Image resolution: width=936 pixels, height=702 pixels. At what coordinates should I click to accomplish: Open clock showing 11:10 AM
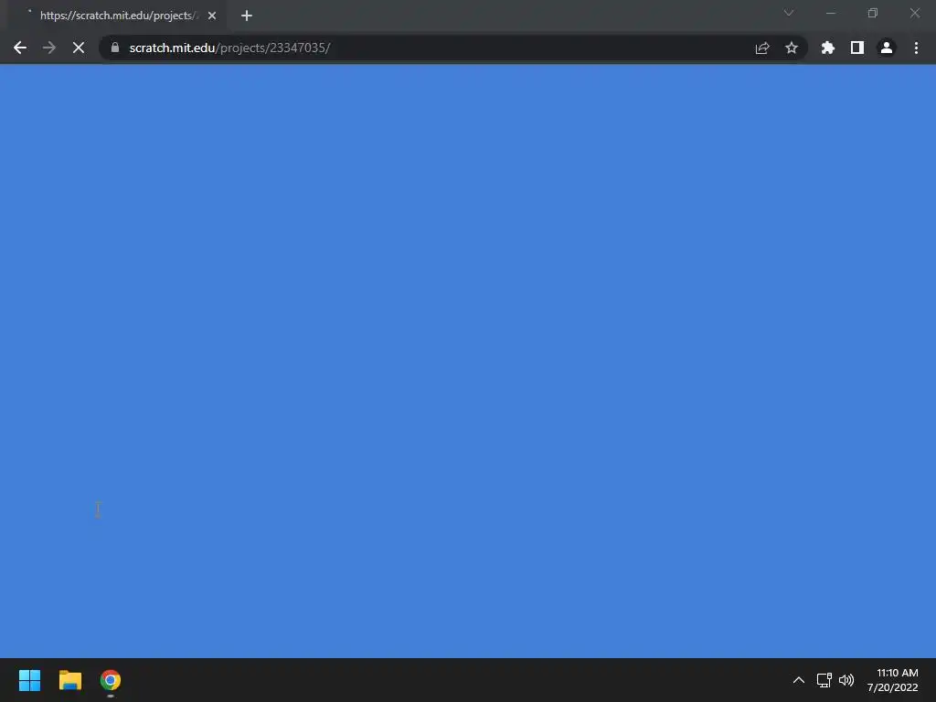(x=893, y=680)
